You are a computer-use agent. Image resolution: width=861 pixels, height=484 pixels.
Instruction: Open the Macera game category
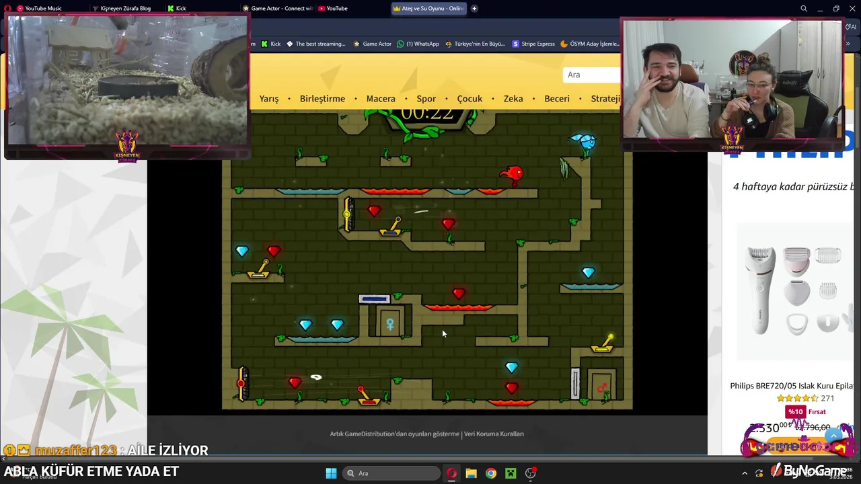tap(381, 99)
